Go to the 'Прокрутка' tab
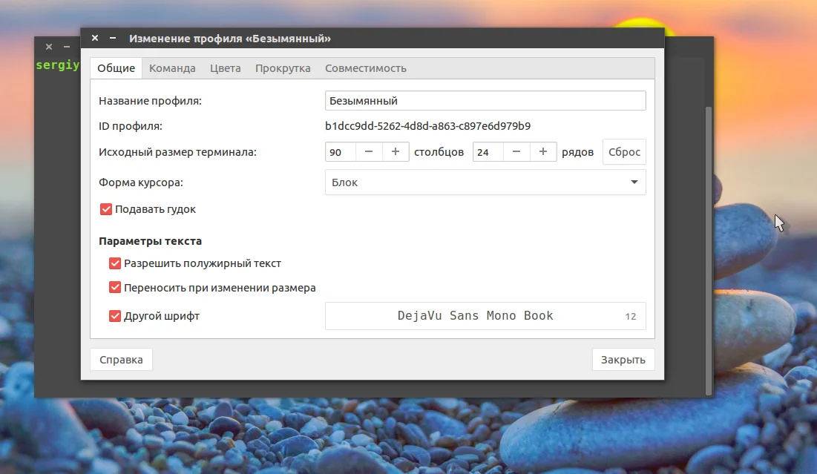 283,68
